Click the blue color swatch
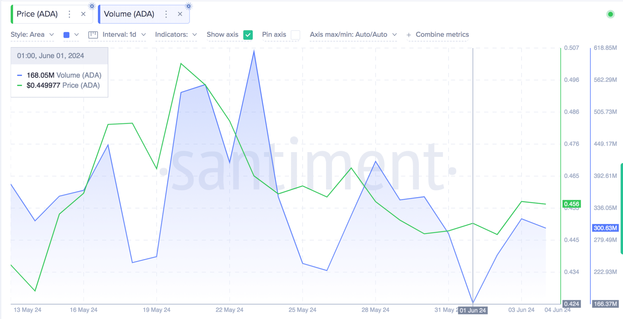 [x=66, y=35]
